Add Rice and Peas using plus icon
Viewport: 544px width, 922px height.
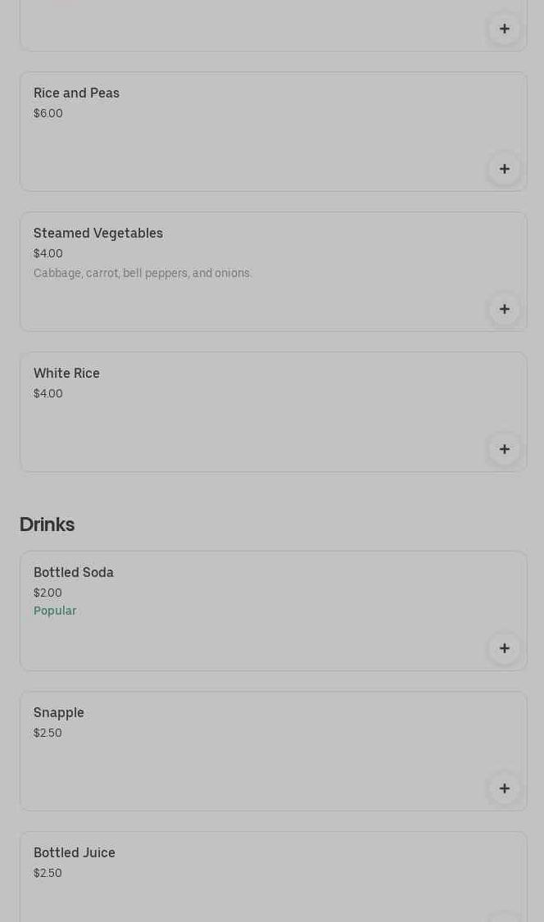click(504, 169)
